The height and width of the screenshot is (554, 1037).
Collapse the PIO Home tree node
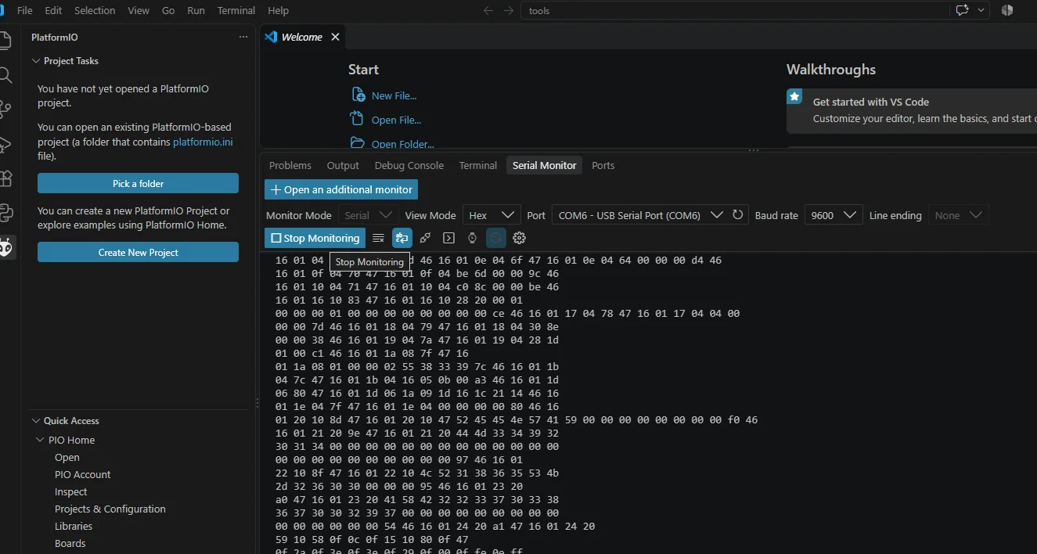[x=40, y=440]
